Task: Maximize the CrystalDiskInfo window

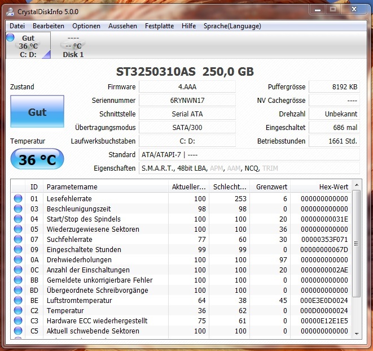Action: pos(333,10)
